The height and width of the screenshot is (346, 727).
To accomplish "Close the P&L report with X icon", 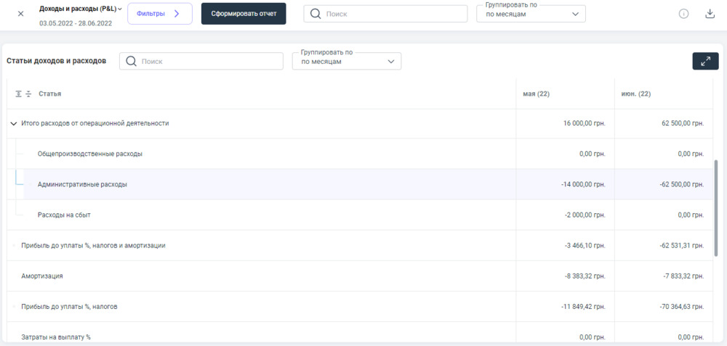I will [x=20, y=14].
